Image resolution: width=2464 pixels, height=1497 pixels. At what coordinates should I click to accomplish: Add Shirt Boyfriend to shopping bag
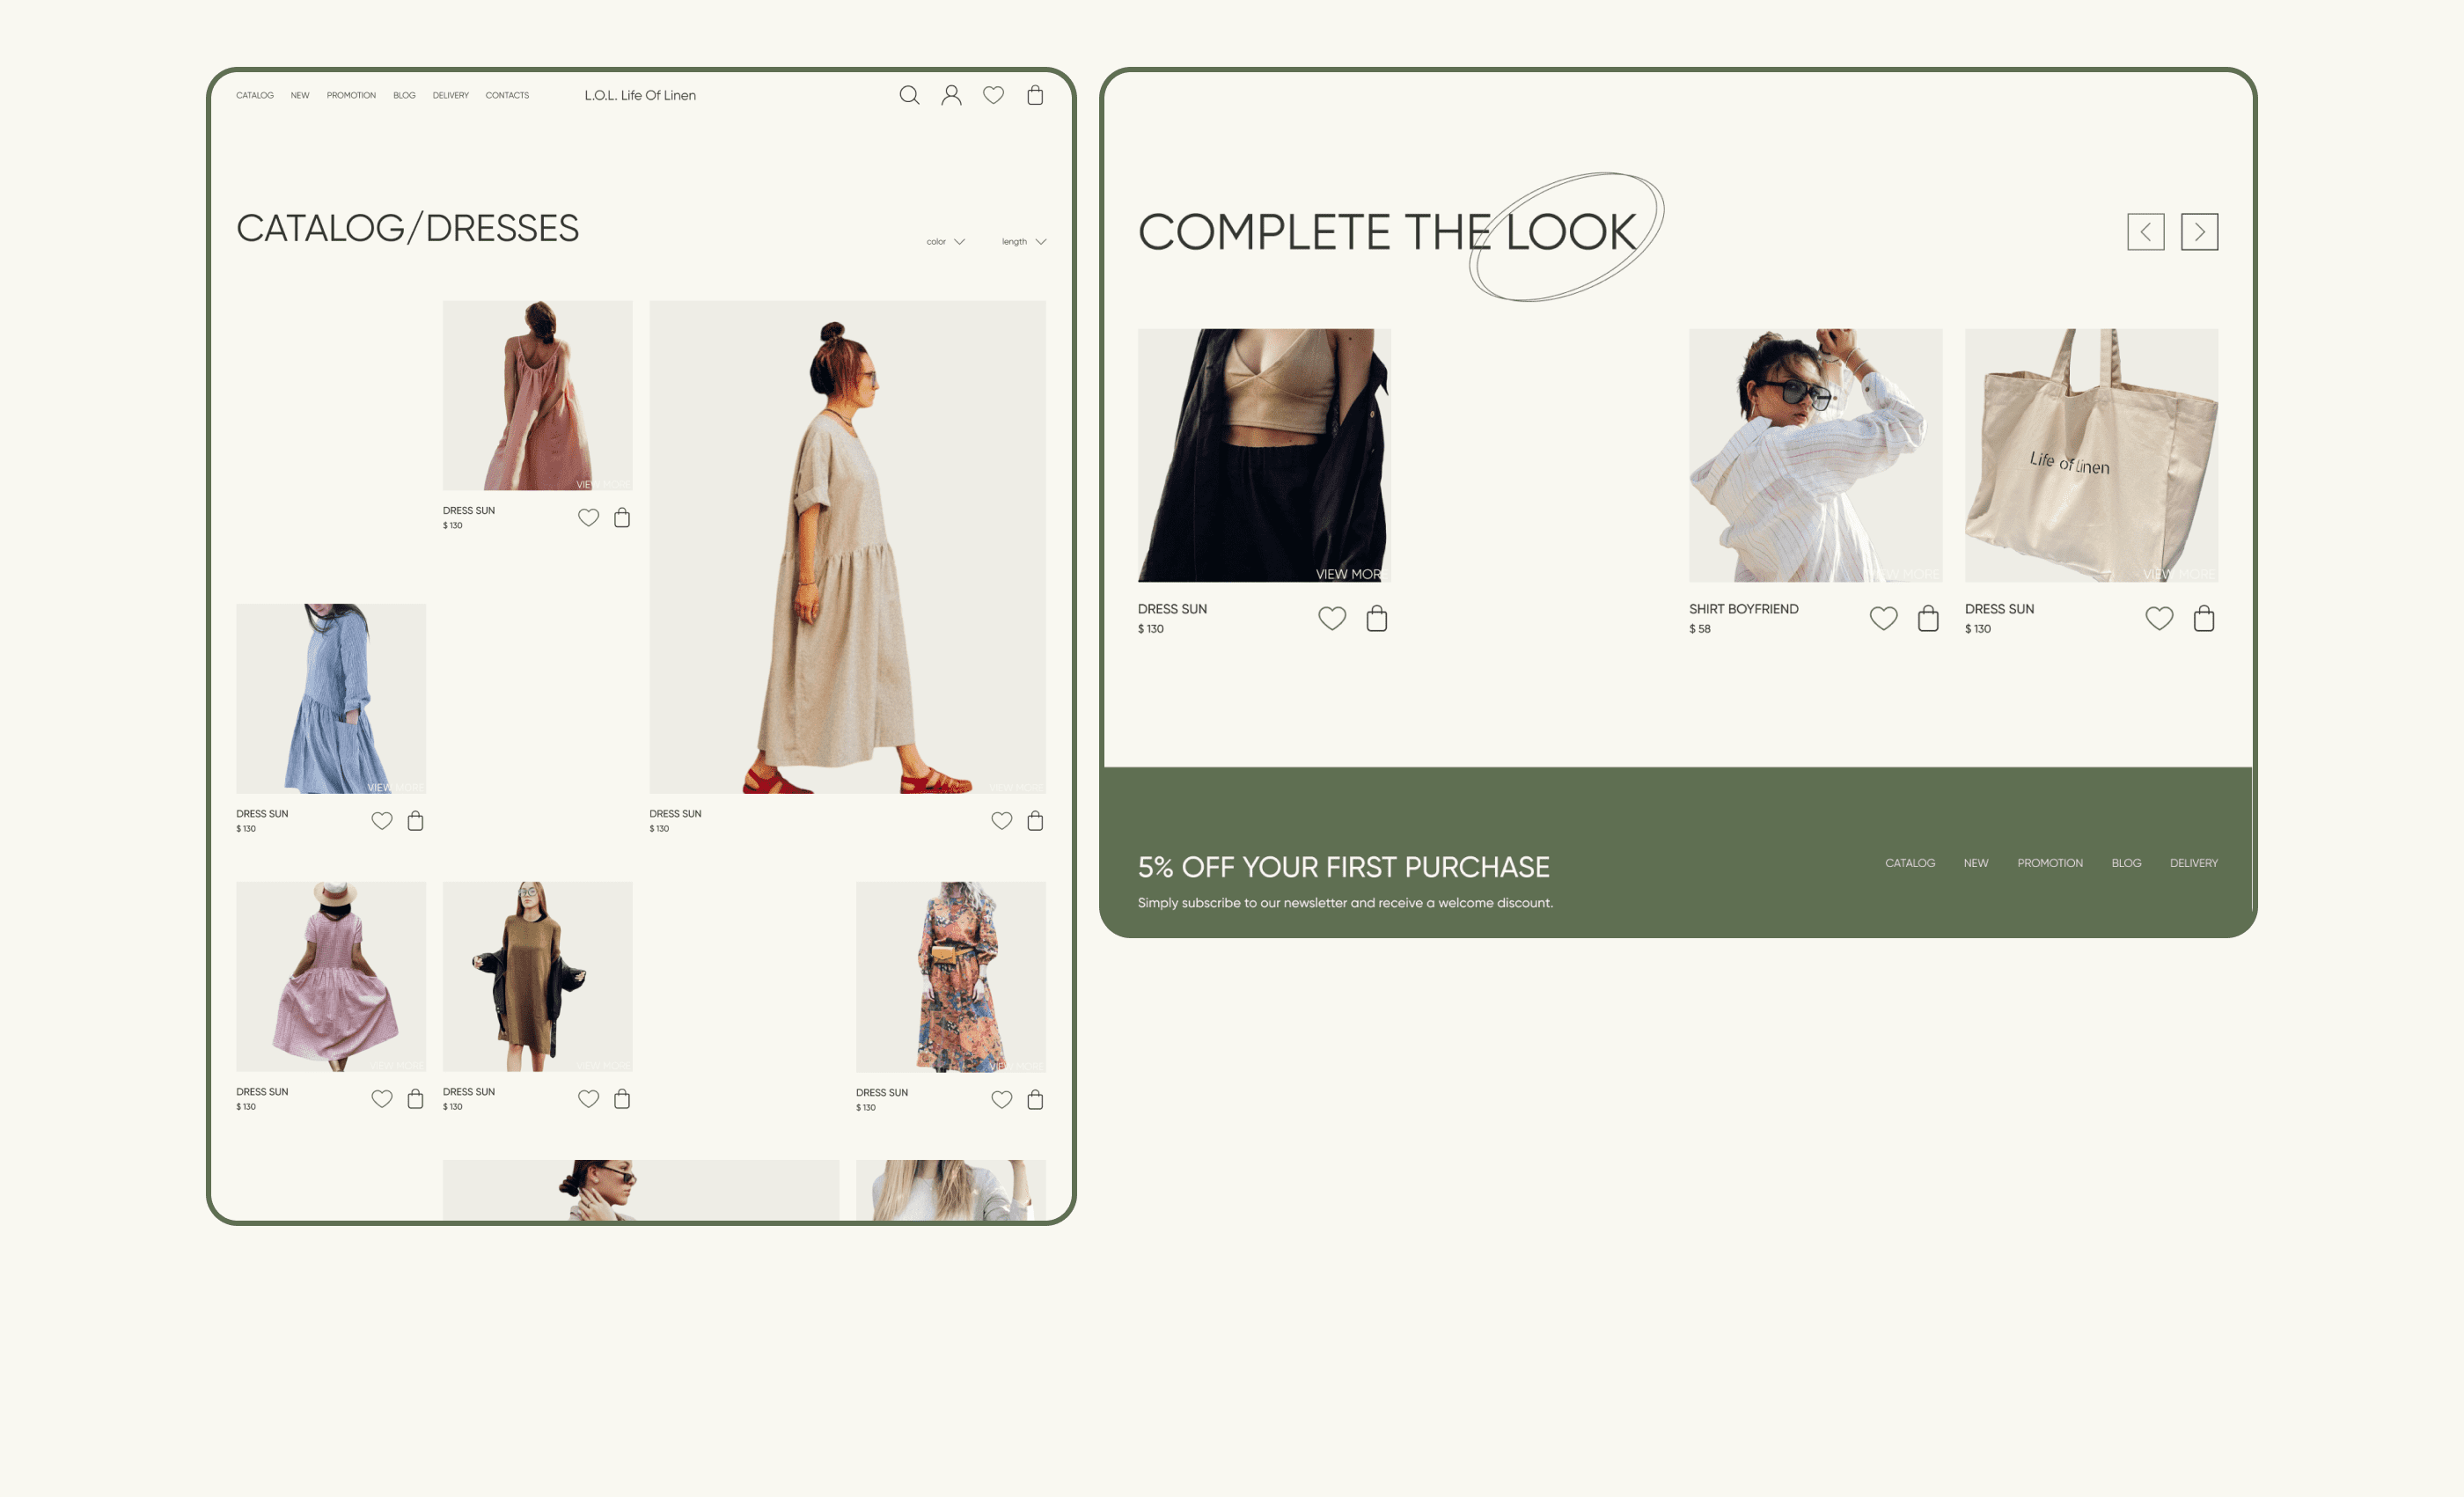1928,619
